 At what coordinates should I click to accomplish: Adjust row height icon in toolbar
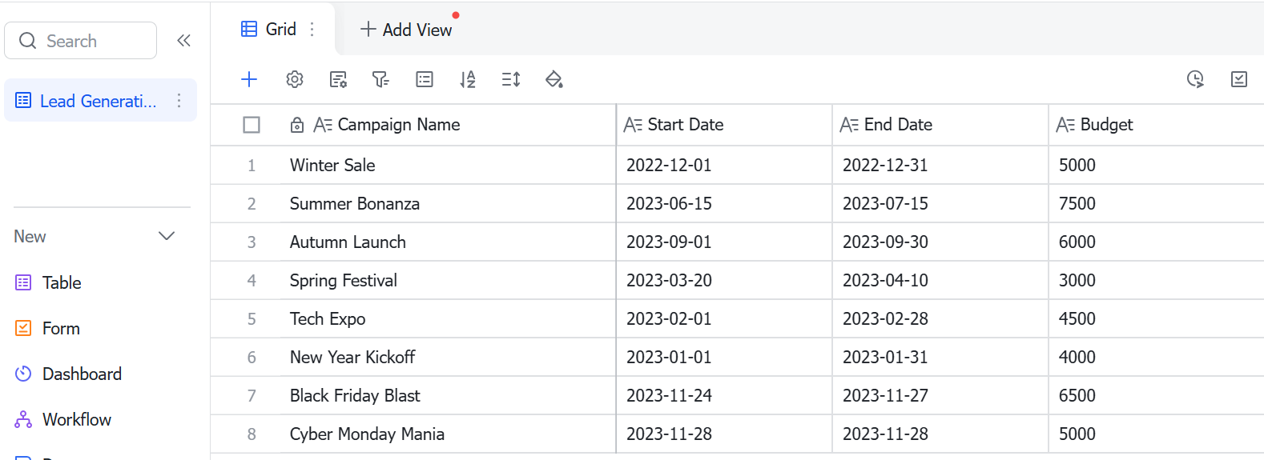point(511,79)
